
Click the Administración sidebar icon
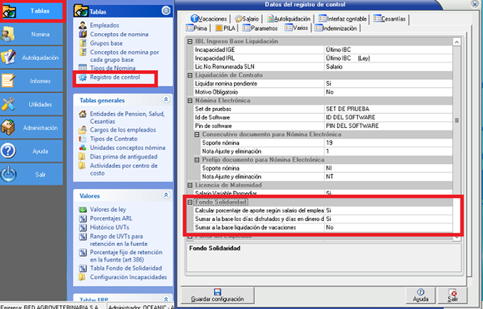point(9,127)
